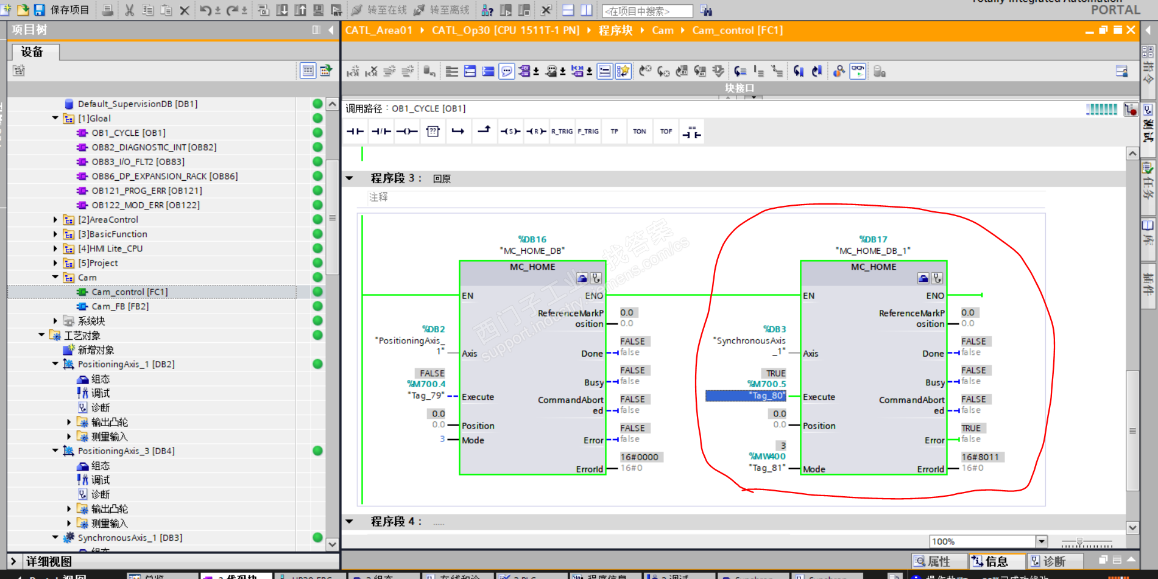Open the 诊断 diagnostics tab
This screenshot has width=1158, height=579.
coord(1054,561)
